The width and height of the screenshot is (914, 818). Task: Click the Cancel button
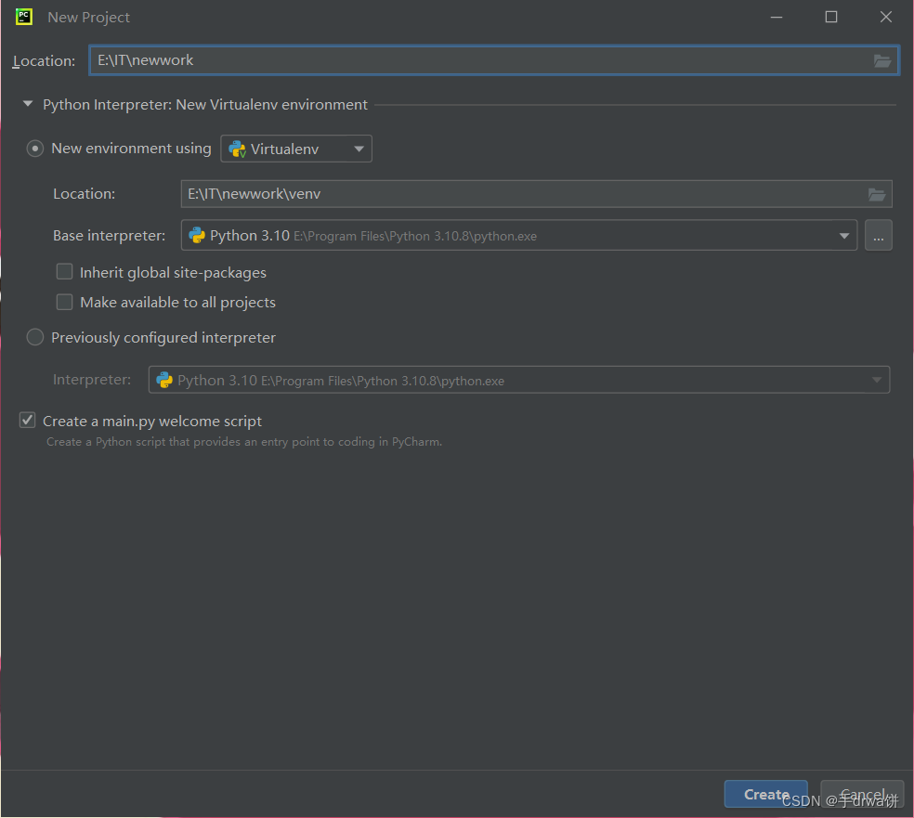pyautogui.click(x=861, y=794)
